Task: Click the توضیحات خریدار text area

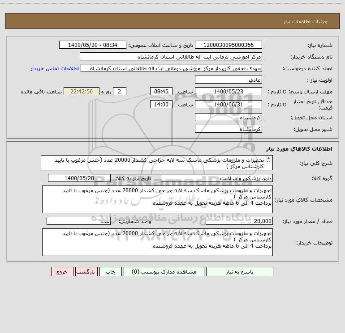Action: pos(157,242)
